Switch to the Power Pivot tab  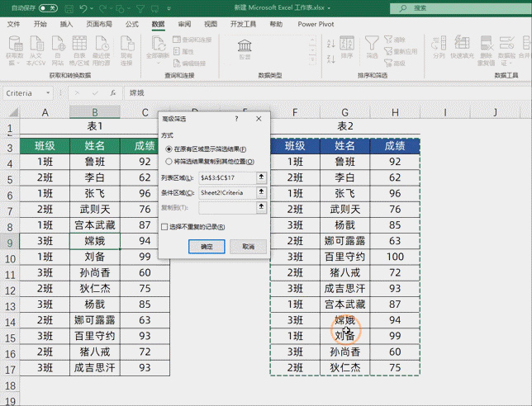[x=316, y=24]
